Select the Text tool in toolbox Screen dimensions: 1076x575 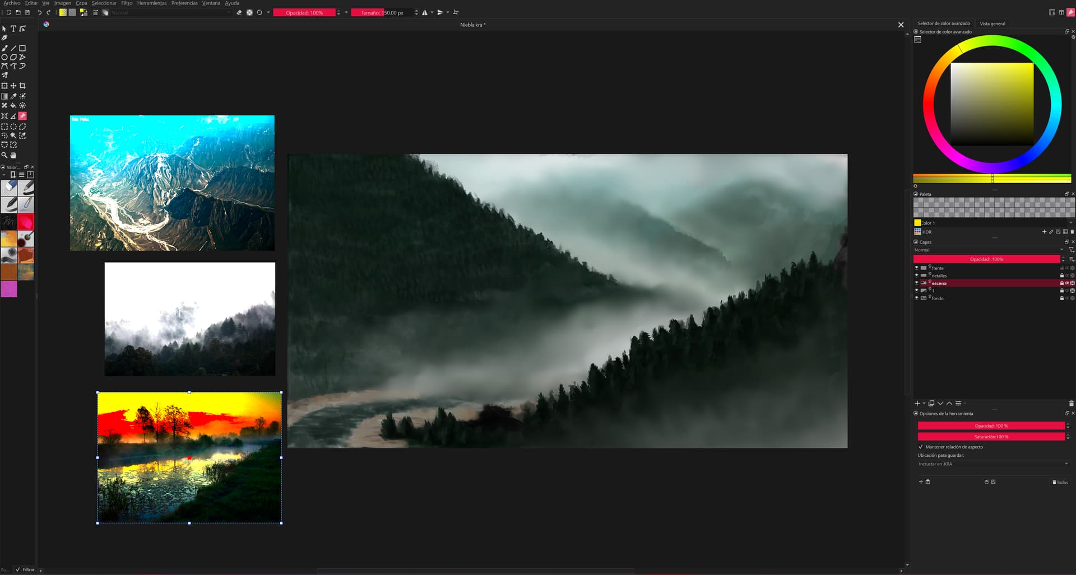pos(13,29)
